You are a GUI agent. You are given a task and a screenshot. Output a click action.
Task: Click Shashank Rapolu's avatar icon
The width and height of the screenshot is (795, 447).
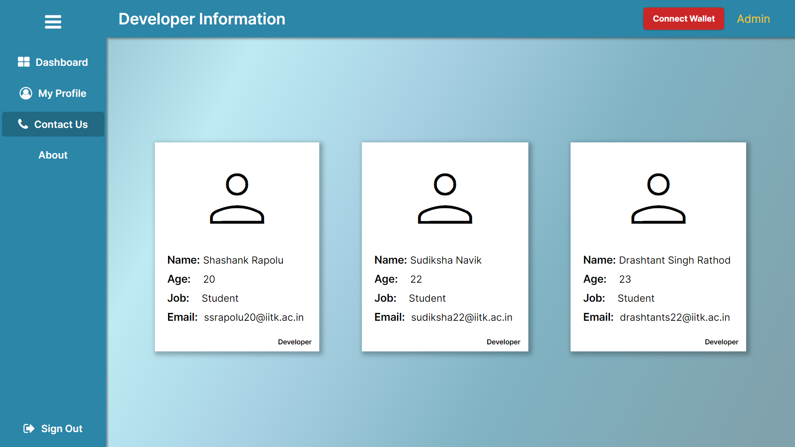(x=237, y=199)
